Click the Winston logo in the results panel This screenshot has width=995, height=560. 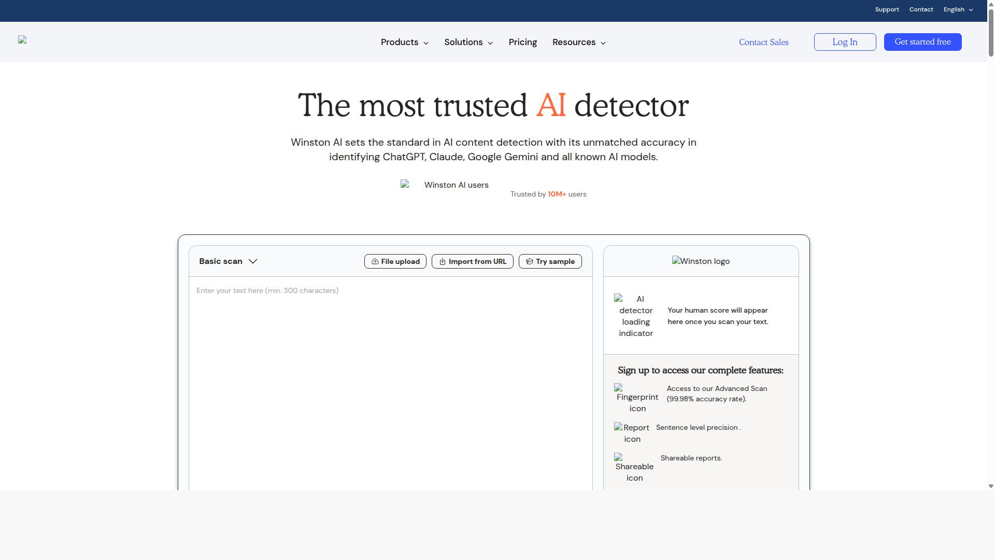(701, 261)
